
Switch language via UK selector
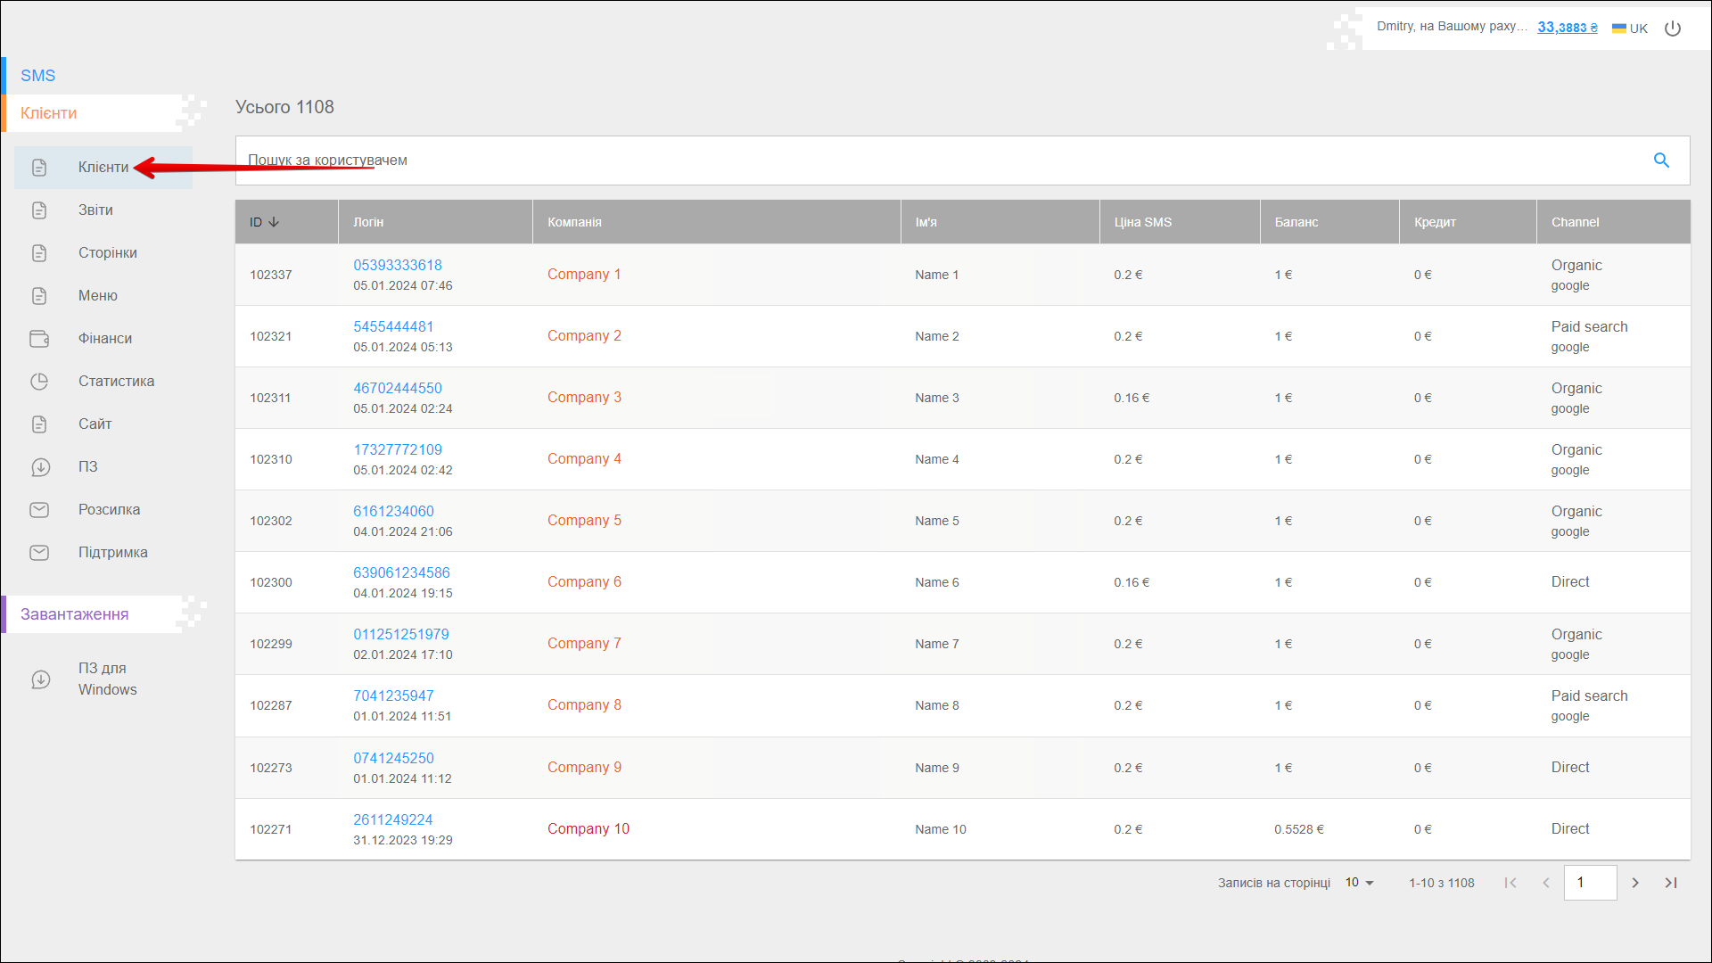click(x=1630, y=29)
